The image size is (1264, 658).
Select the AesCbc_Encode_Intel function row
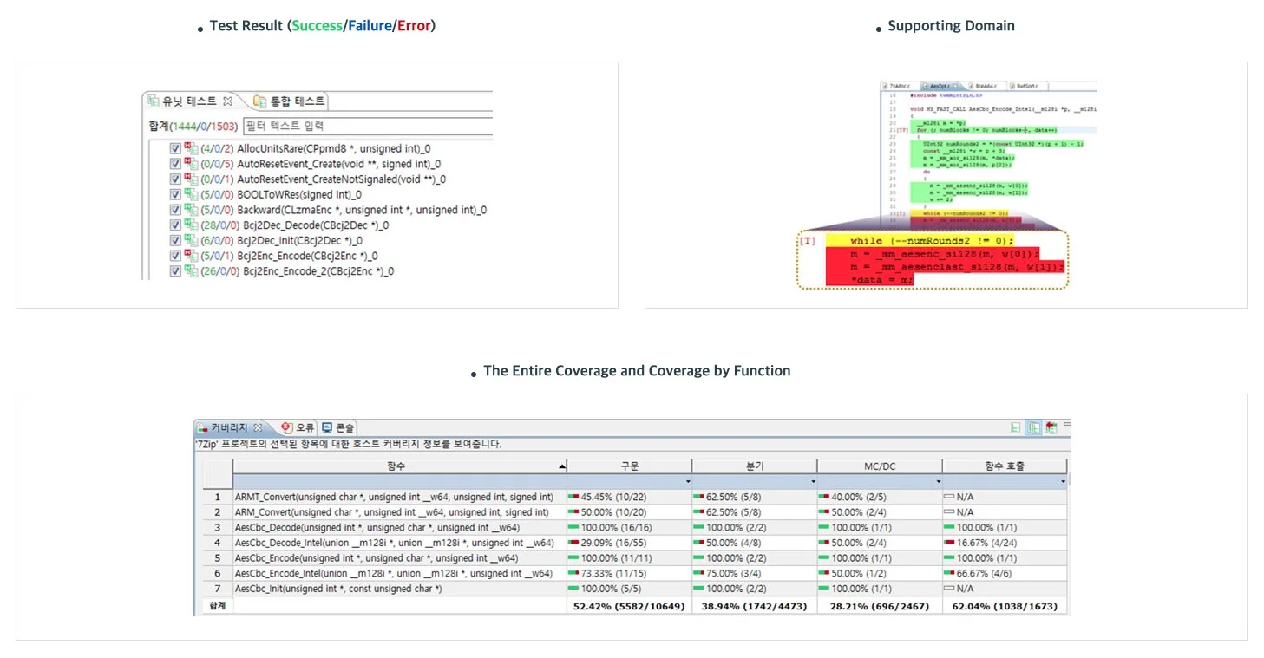(635, 573)
